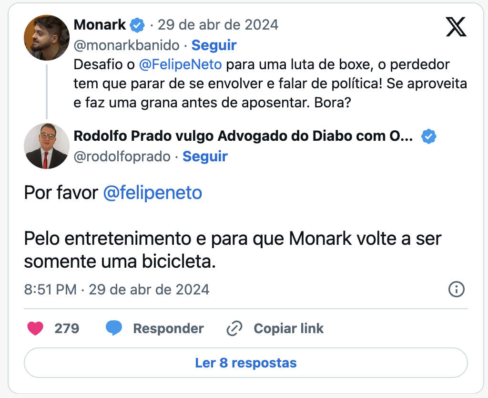Screen dimensions: 488x398
Task: Open Rodolfo Prado's profile picture
Action: coord(47,146)
